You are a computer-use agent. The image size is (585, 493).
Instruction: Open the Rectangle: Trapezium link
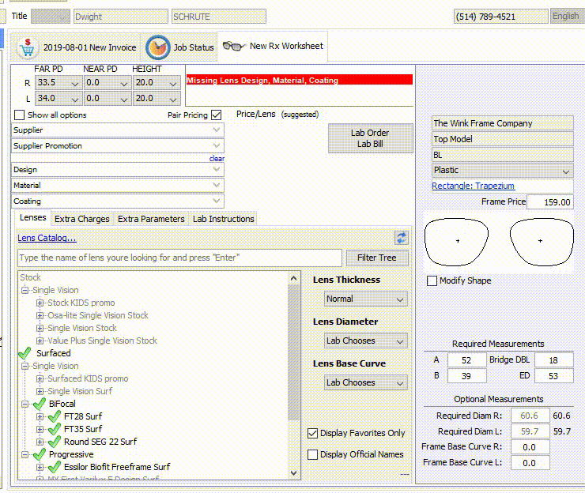[473, 186]
